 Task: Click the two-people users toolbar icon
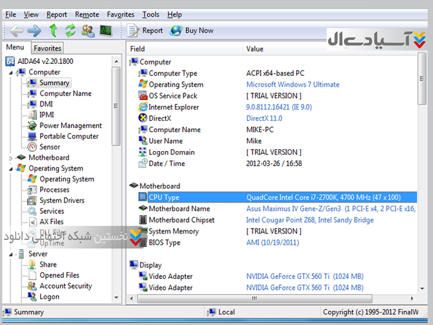(x=88, y=31)
